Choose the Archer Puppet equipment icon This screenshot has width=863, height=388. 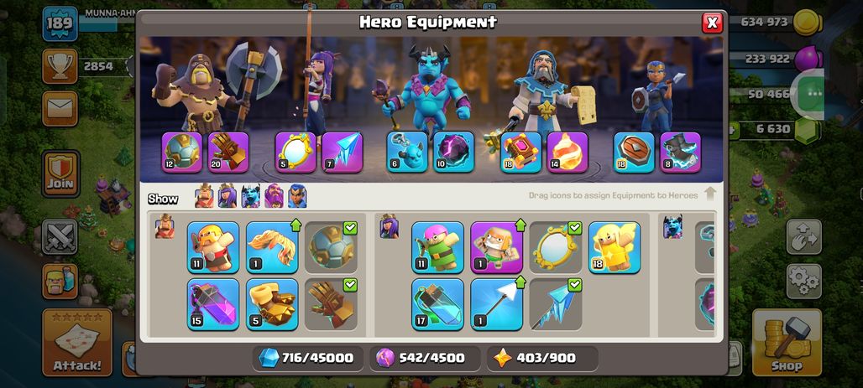437,247
